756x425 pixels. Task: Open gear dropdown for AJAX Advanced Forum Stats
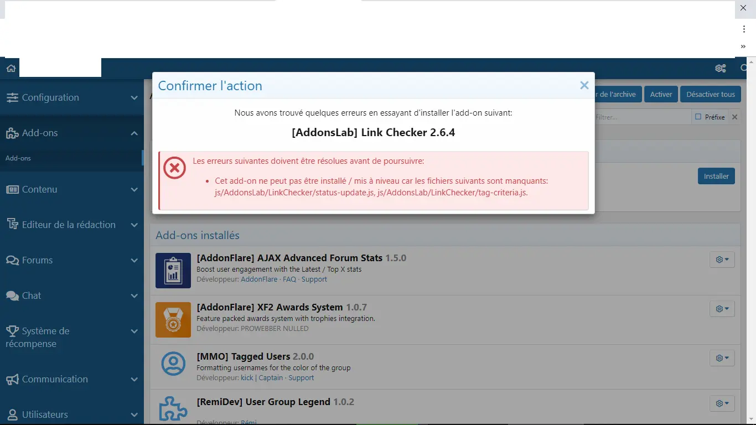722,260
